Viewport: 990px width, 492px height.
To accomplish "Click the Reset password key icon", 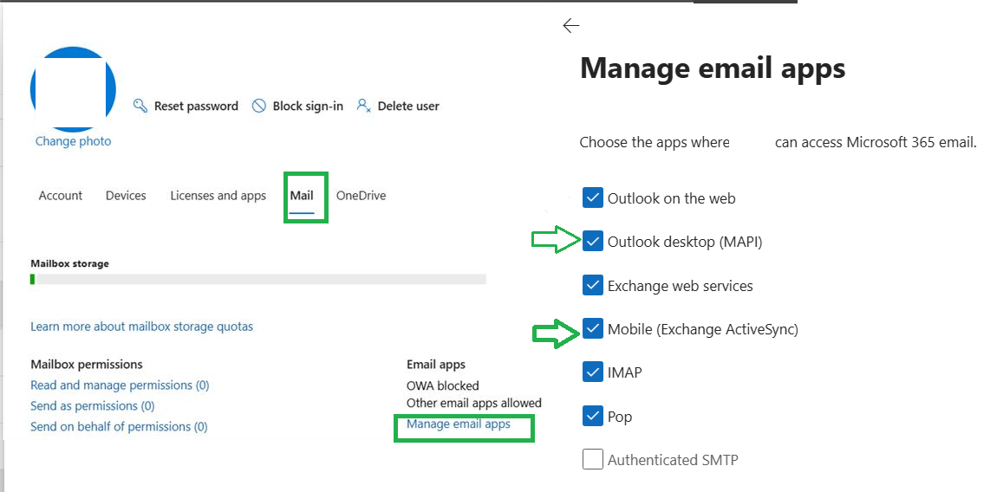I will click(140, 106).
